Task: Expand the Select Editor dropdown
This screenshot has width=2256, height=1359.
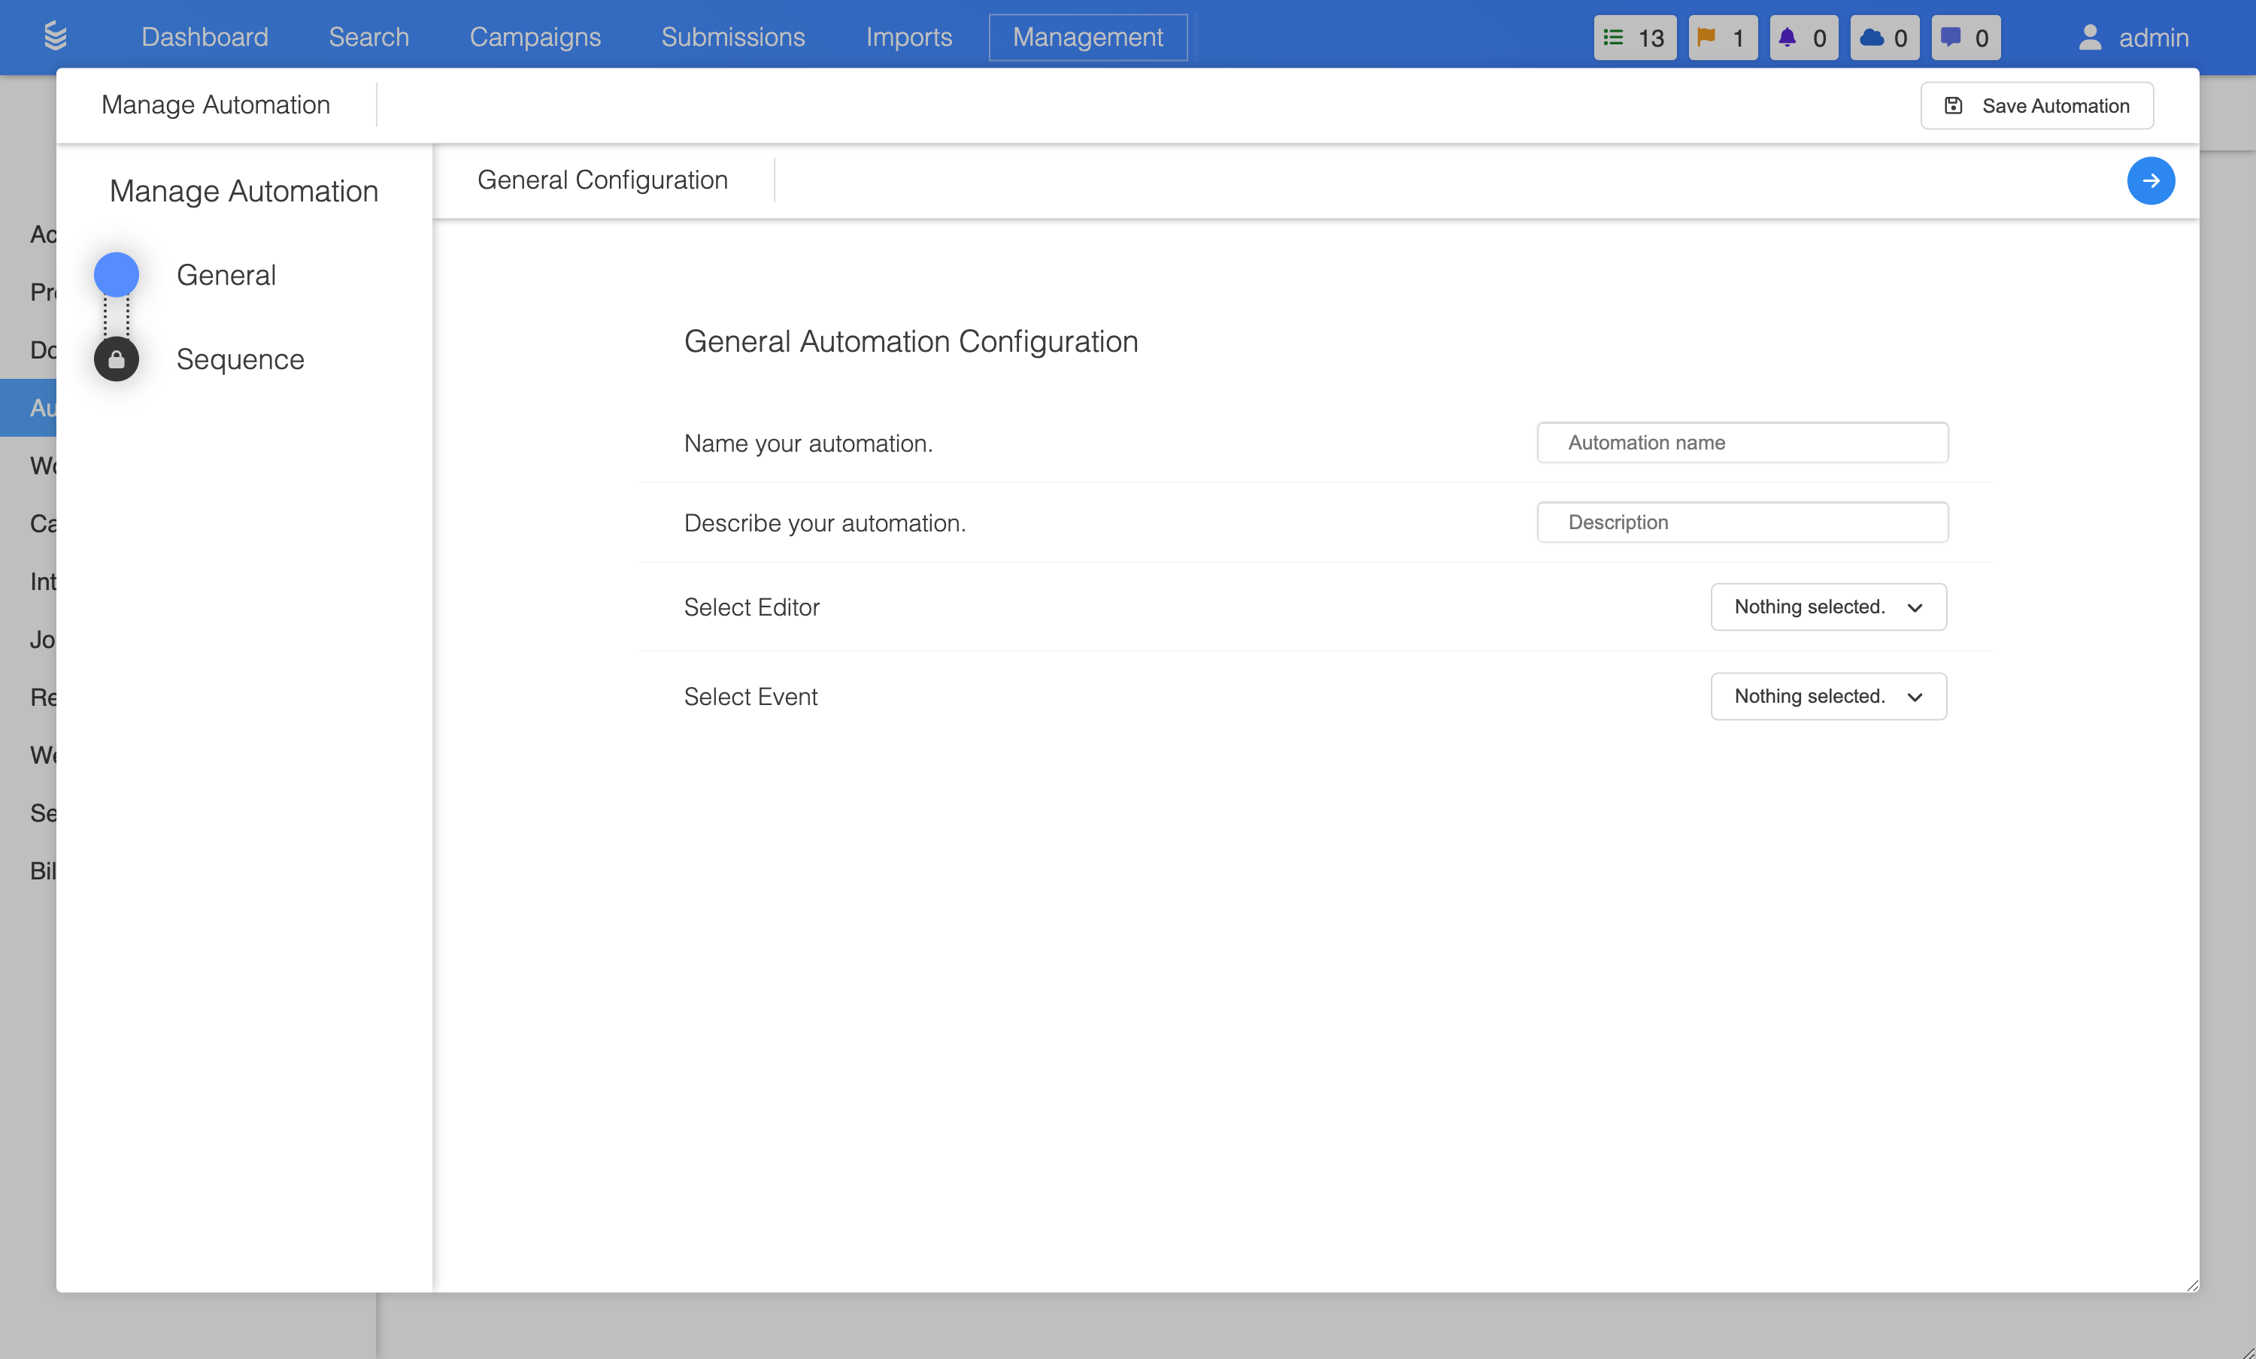Action: [x=1827, y=607]
